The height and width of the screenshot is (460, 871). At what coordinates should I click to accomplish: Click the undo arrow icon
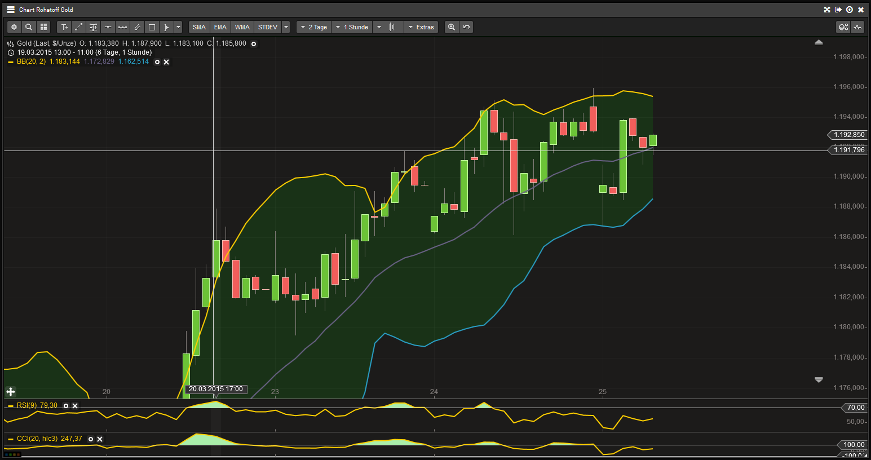coord(466,27)
